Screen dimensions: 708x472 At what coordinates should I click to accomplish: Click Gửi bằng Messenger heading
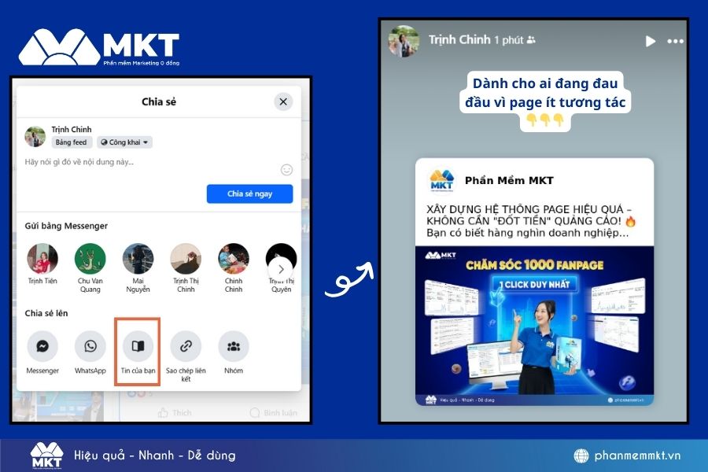click(66, 226)
